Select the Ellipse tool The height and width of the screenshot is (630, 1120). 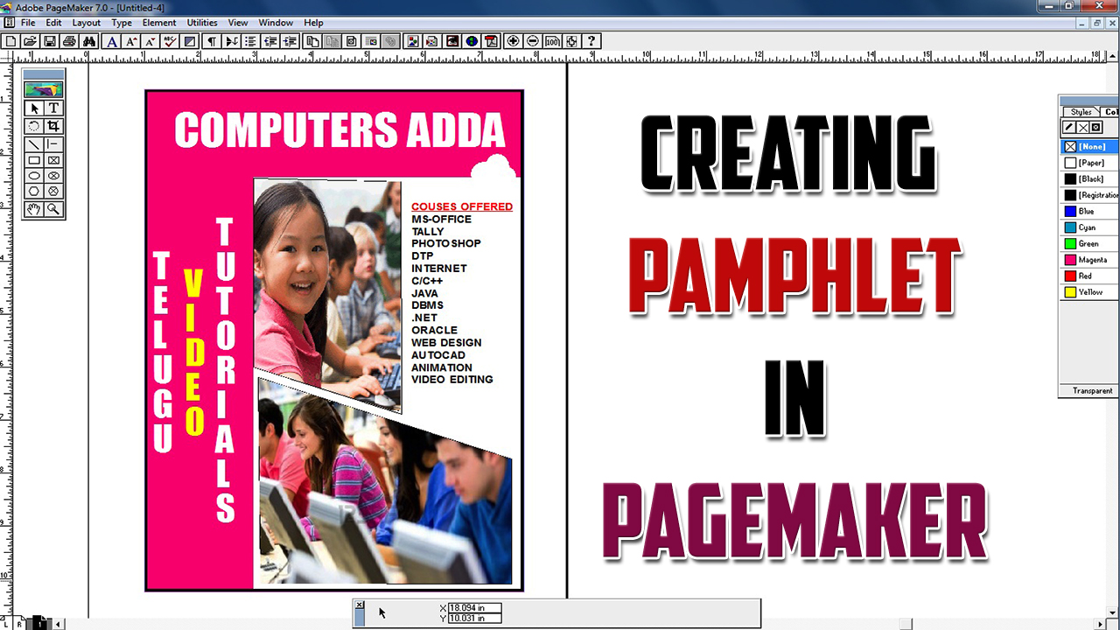[33, 175]
